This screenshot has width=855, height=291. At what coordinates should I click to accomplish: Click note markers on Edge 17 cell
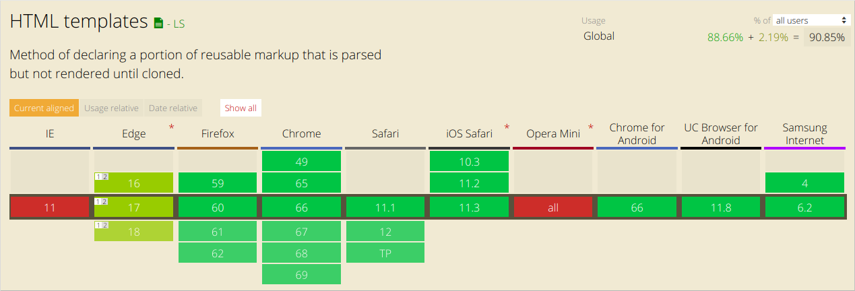click(x=102, y=201)
